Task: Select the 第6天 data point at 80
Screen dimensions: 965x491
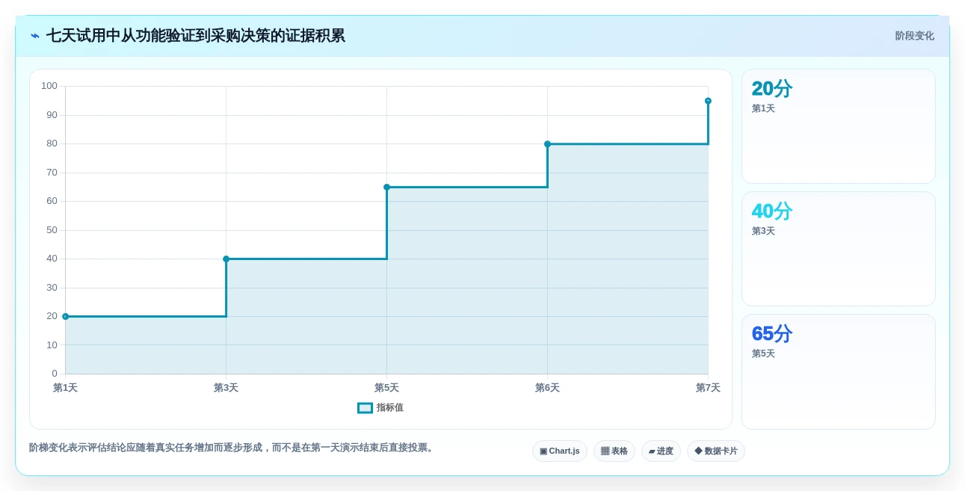Action: (x=547, y=144)
